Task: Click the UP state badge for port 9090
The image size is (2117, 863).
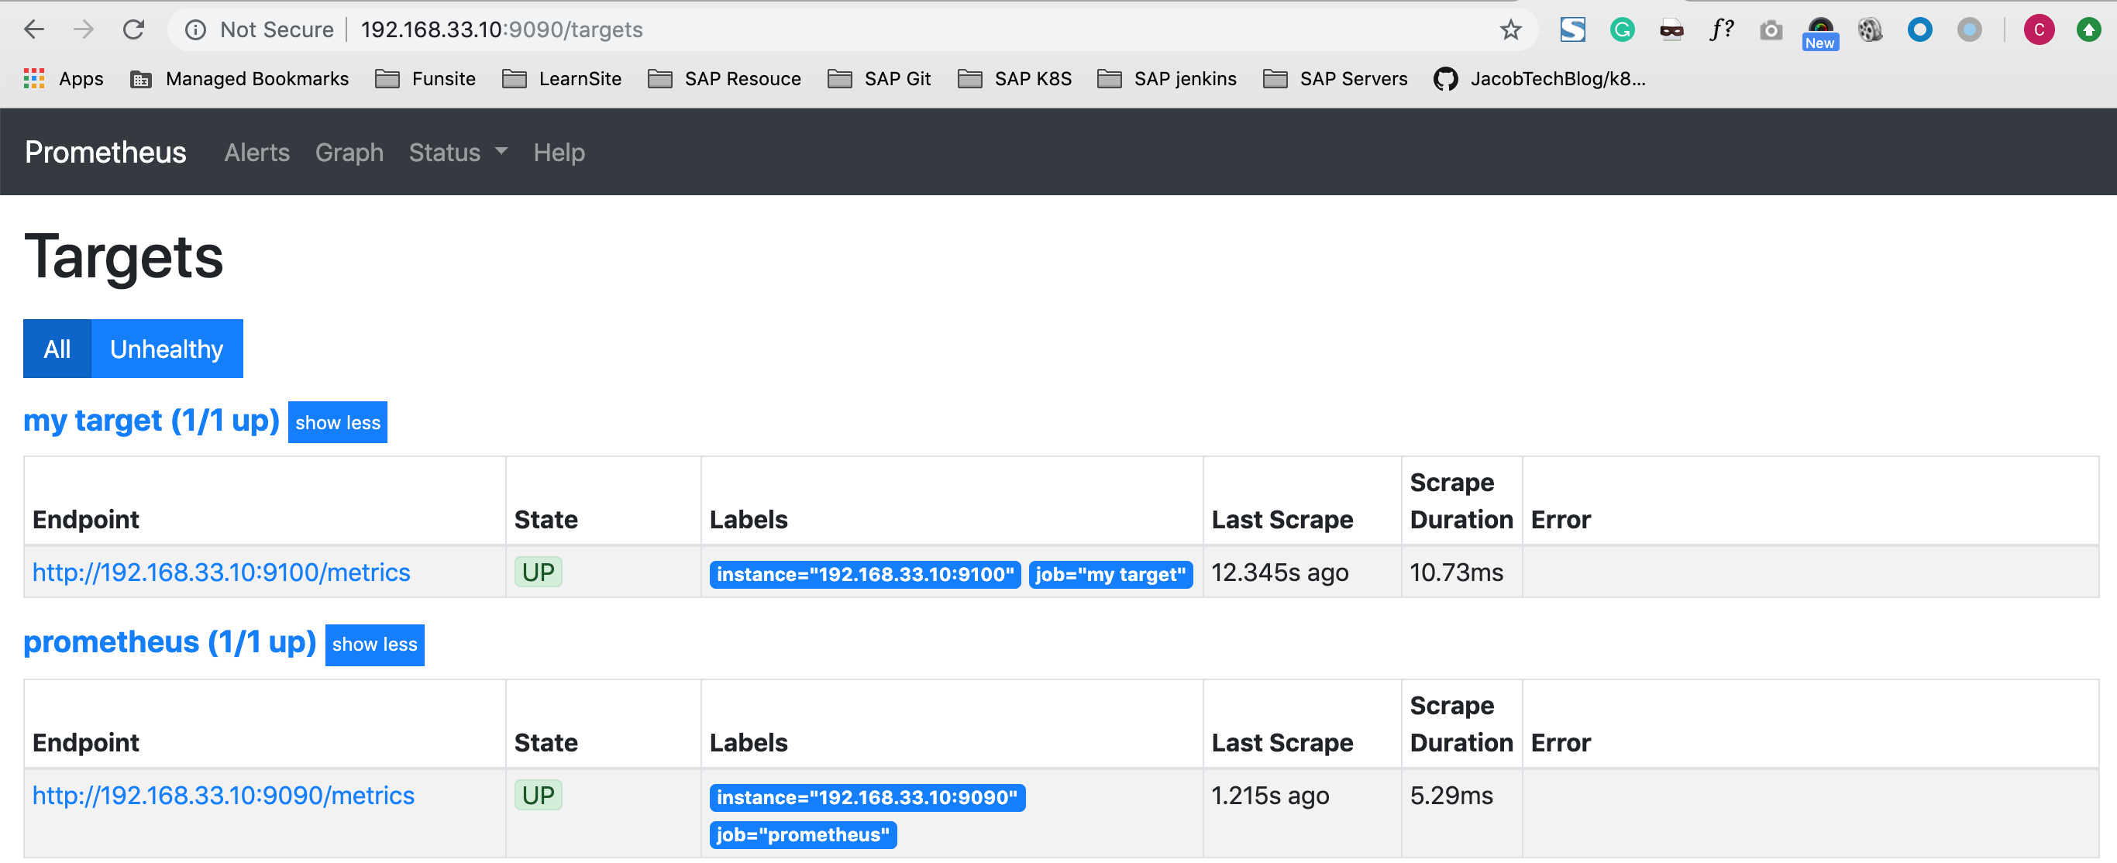Action: [x=539, y=796]
